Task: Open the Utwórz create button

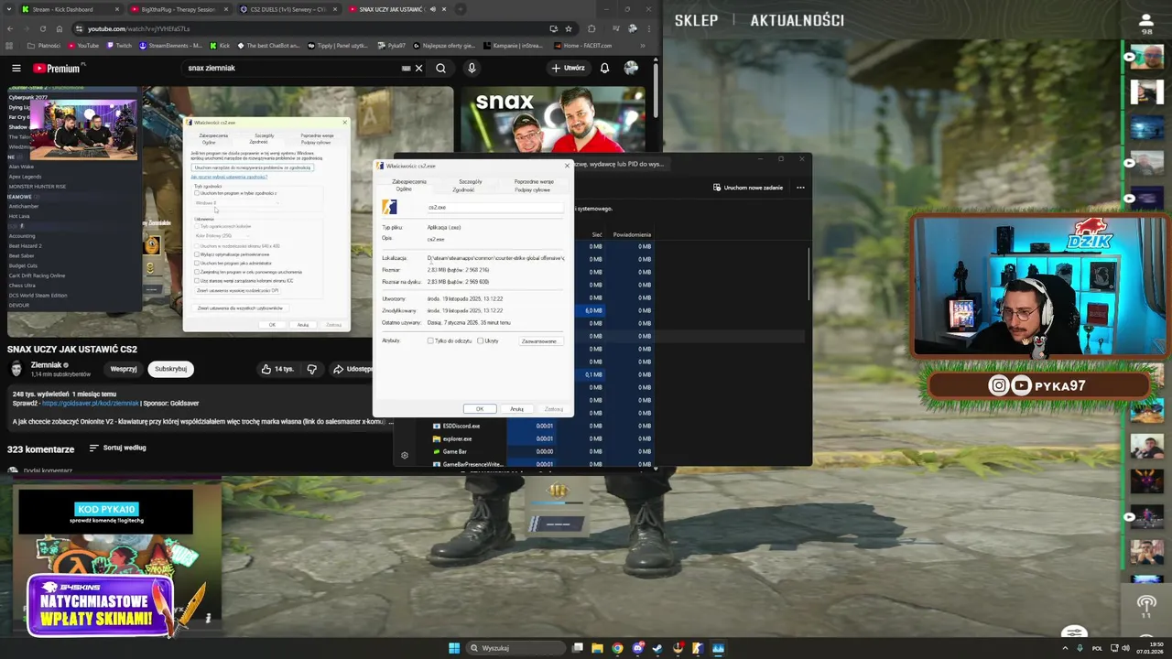Action: 568,68
